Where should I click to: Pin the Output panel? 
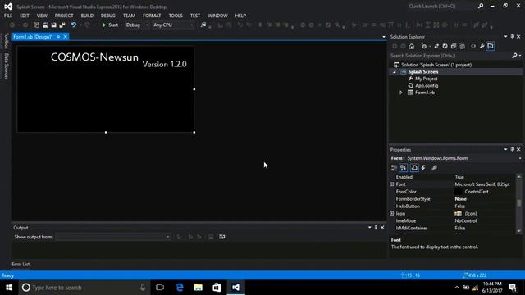point(376,228)
